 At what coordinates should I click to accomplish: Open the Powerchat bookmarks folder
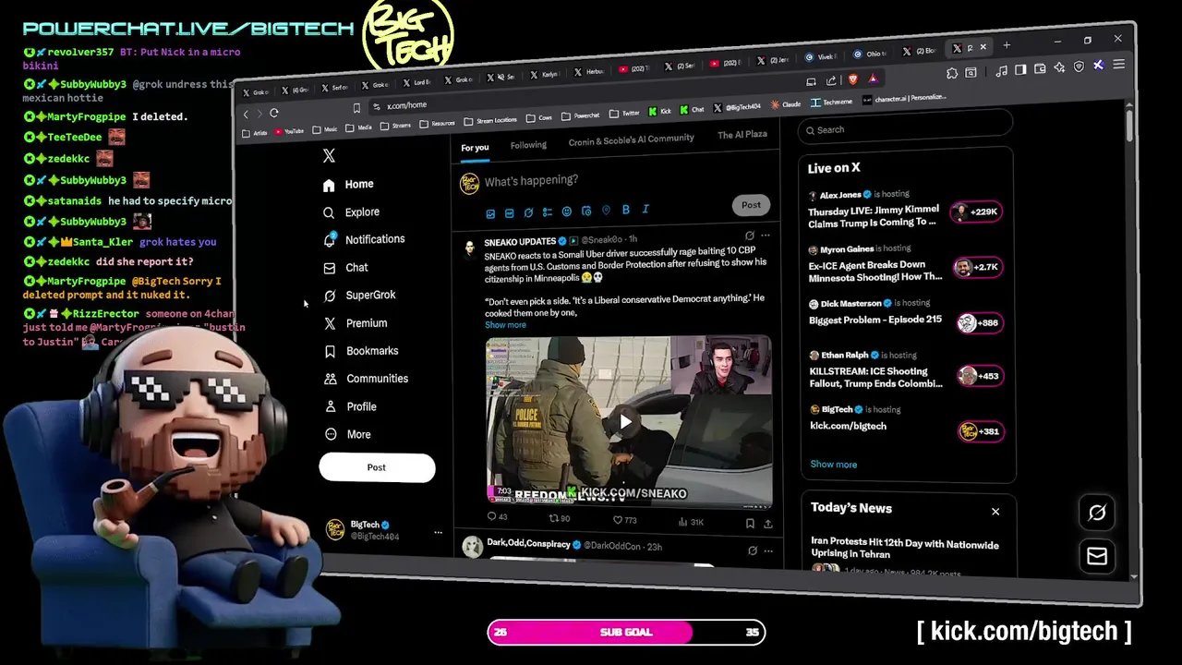(580, 115)
